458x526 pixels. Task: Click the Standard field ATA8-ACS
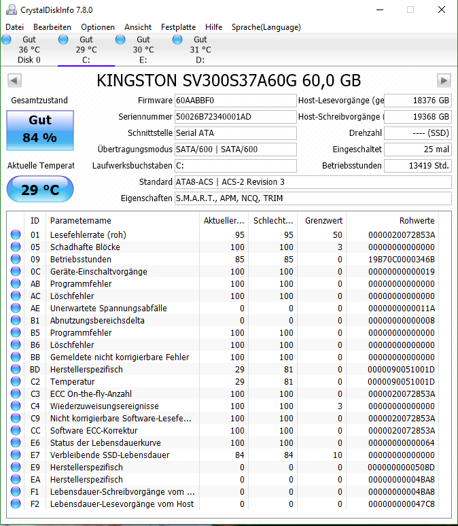(x=313, y=182)
